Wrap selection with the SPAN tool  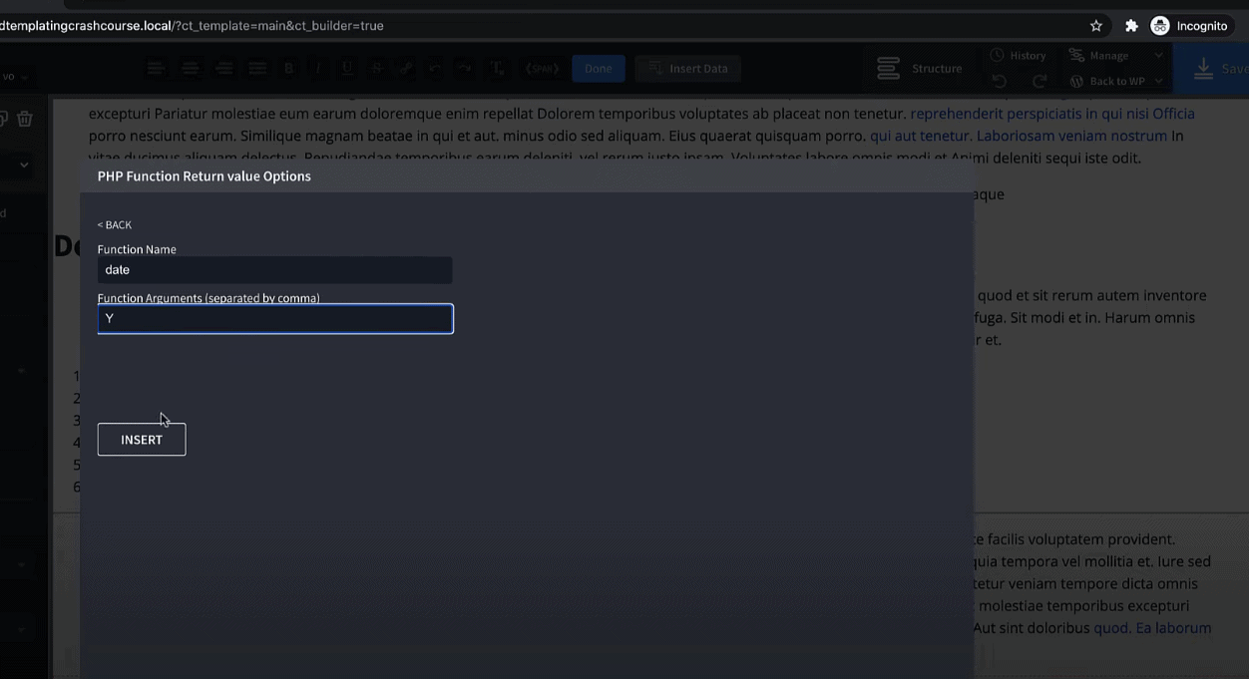coord(542,69)
